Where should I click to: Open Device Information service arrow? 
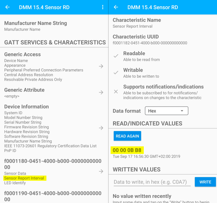101,128
